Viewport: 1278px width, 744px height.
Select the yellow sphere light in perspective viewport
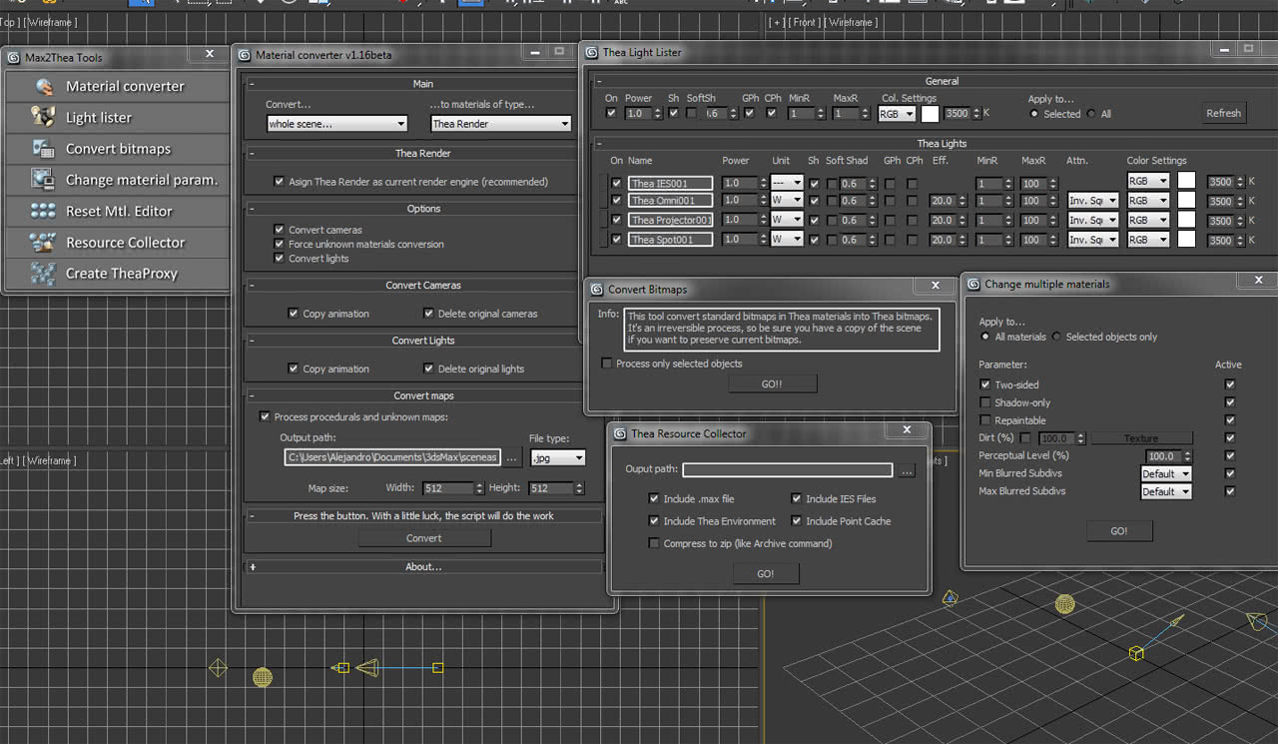tap(1065, 604)
